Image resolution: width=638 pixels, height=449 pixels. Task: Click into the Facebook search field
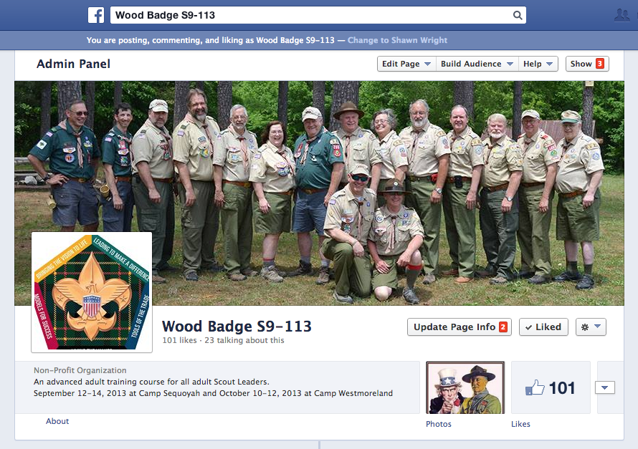[x=308, y=15]
